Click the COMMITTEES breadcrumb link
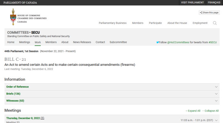The height and width of the screenshot is (123, 223). pos(18,32)
